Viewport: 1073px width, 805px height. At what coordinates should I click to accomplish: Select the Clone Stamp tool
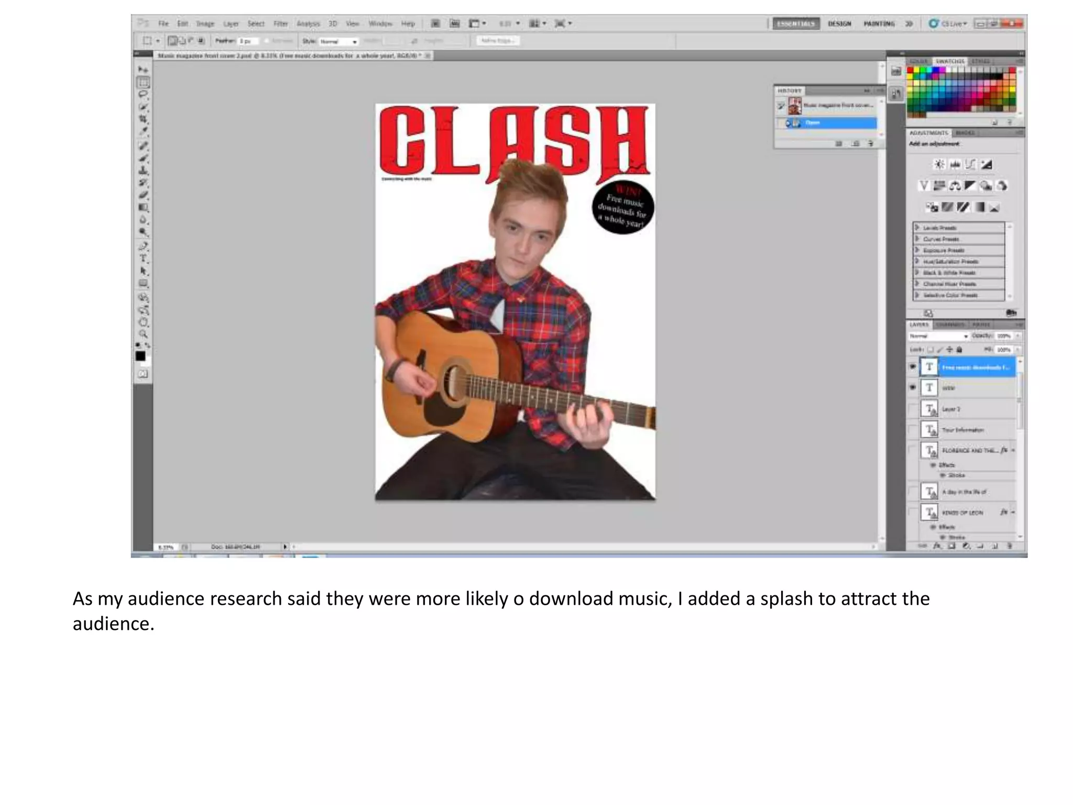(143, 171)
